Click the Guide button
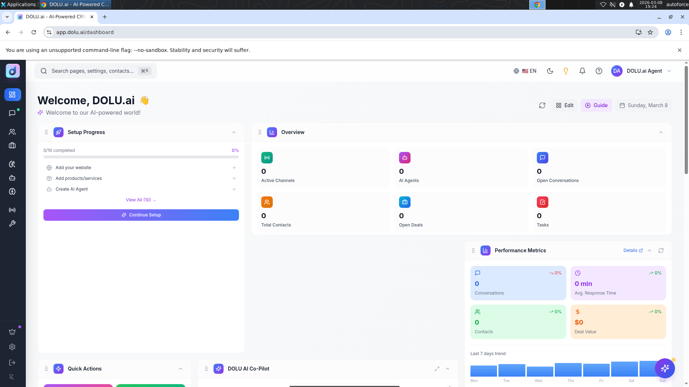Viewport: 689px width, 387px height. click(x=596, y=105)
